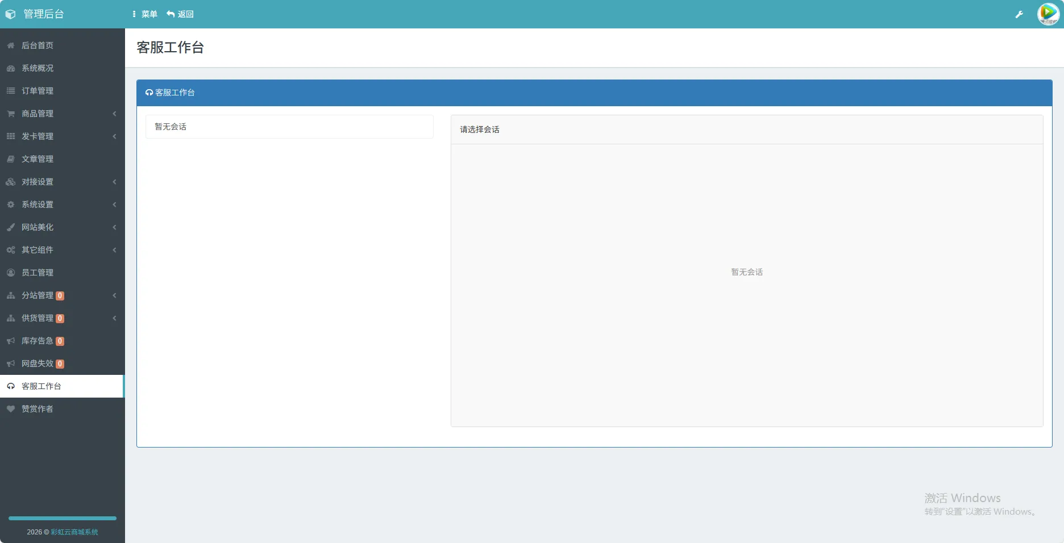Toggle the sidebar with 菜单 button
Viewport: 1064px width, 543px height.
coord(145,14)
